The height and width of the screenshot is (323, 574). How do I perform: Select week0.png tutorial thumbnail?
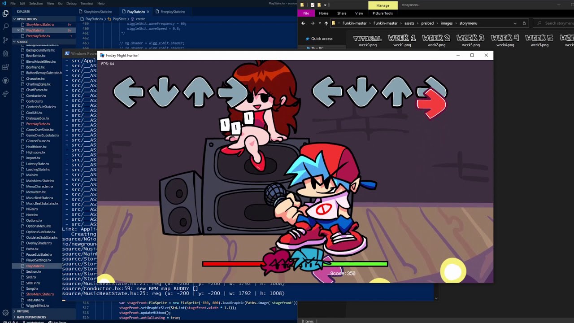click(367, 40)
